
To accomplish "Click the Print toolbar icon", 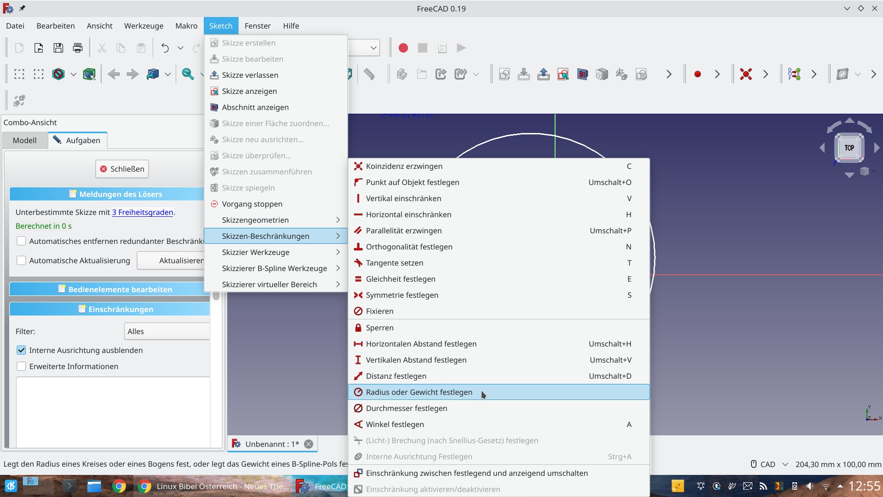I will (x=78, y=48).
